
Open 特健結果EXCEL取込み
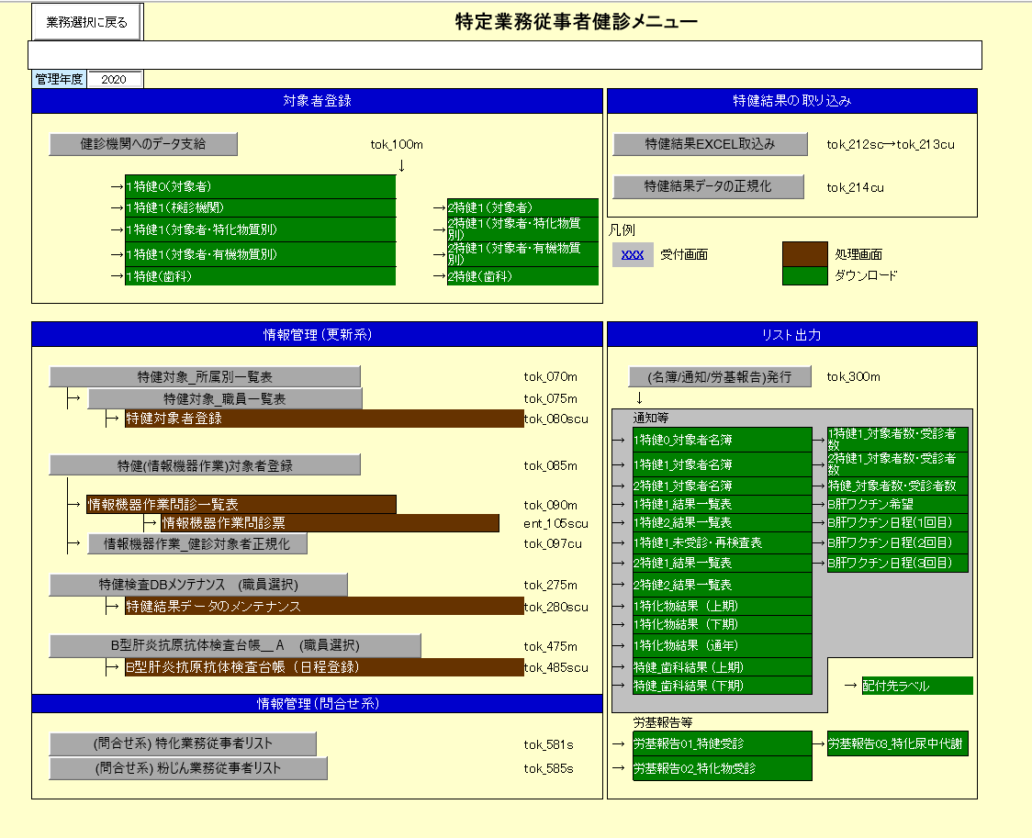tap(710, 144)
